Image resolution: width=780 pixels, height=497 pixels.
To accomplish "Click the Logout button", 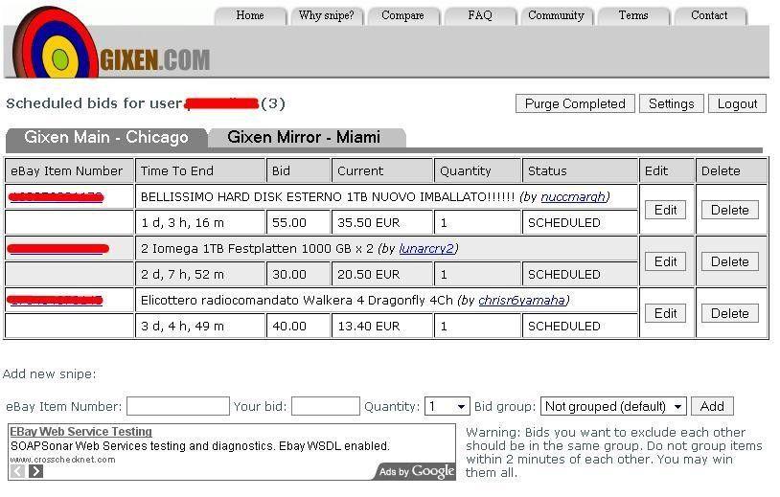I will 737,103.
